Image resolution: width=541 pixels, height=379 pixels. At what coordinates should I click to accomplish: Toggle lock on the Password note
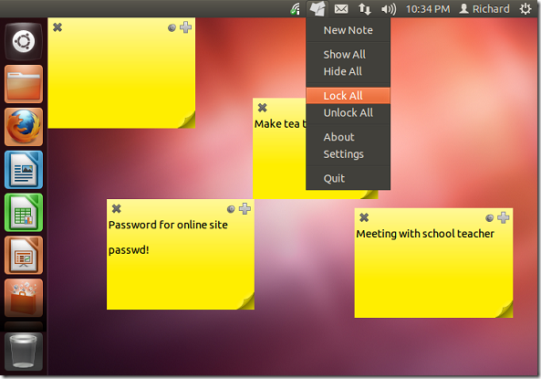click(x=231, y=209)
